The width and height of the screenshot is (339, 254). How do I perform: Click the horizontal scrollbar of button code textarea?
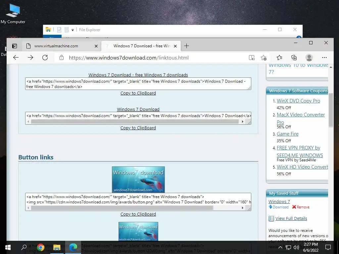click(x=122, y=208)
